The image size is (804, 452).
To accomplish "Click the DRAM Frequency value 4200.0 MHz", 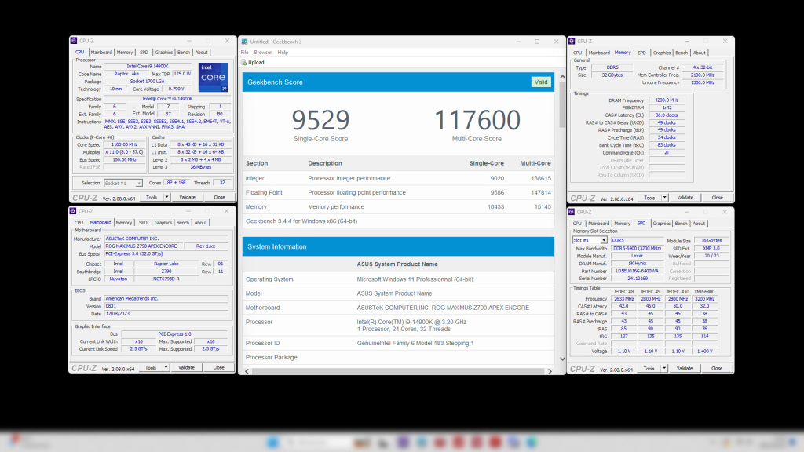I will pos(667,100).
